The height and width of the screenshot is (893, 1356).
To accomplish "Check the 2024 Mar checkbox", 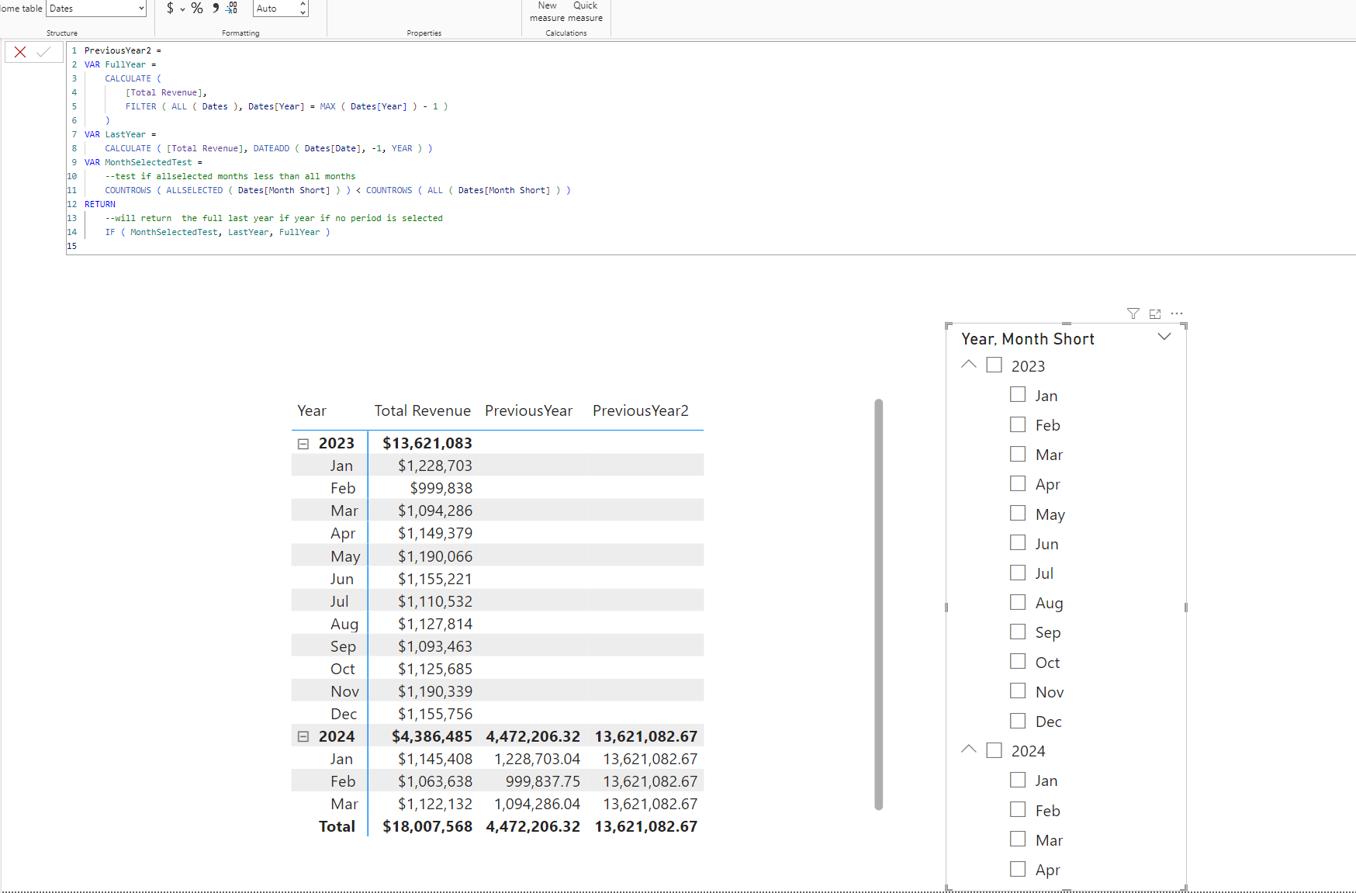I will (x=1018, y=839).
